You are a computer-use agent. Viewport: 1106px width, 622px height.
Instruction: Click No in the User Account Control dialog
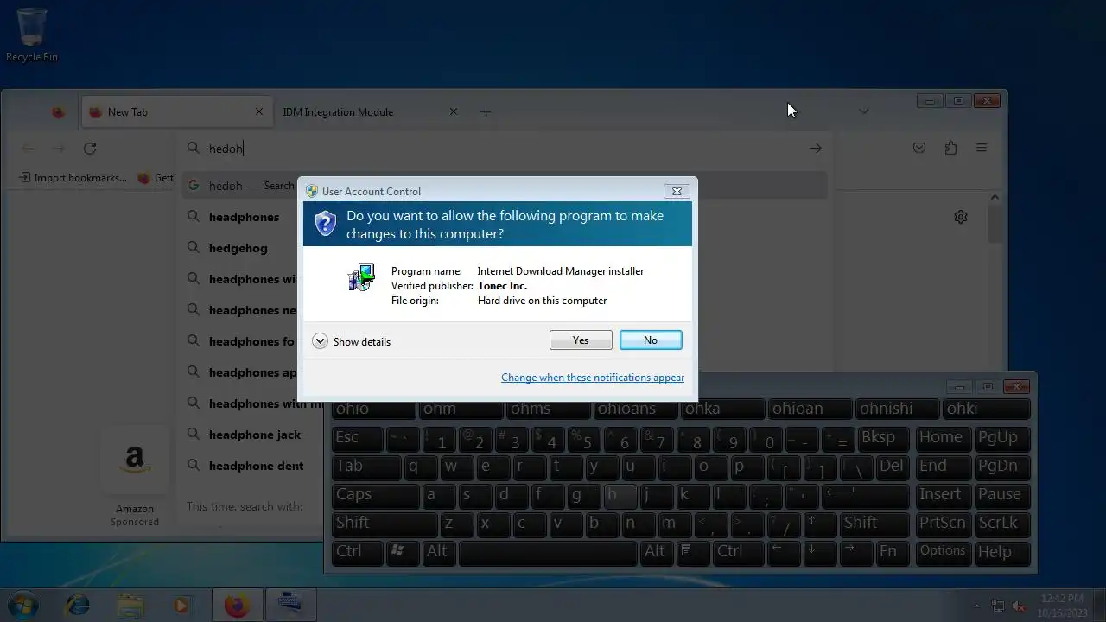(651, 340)
